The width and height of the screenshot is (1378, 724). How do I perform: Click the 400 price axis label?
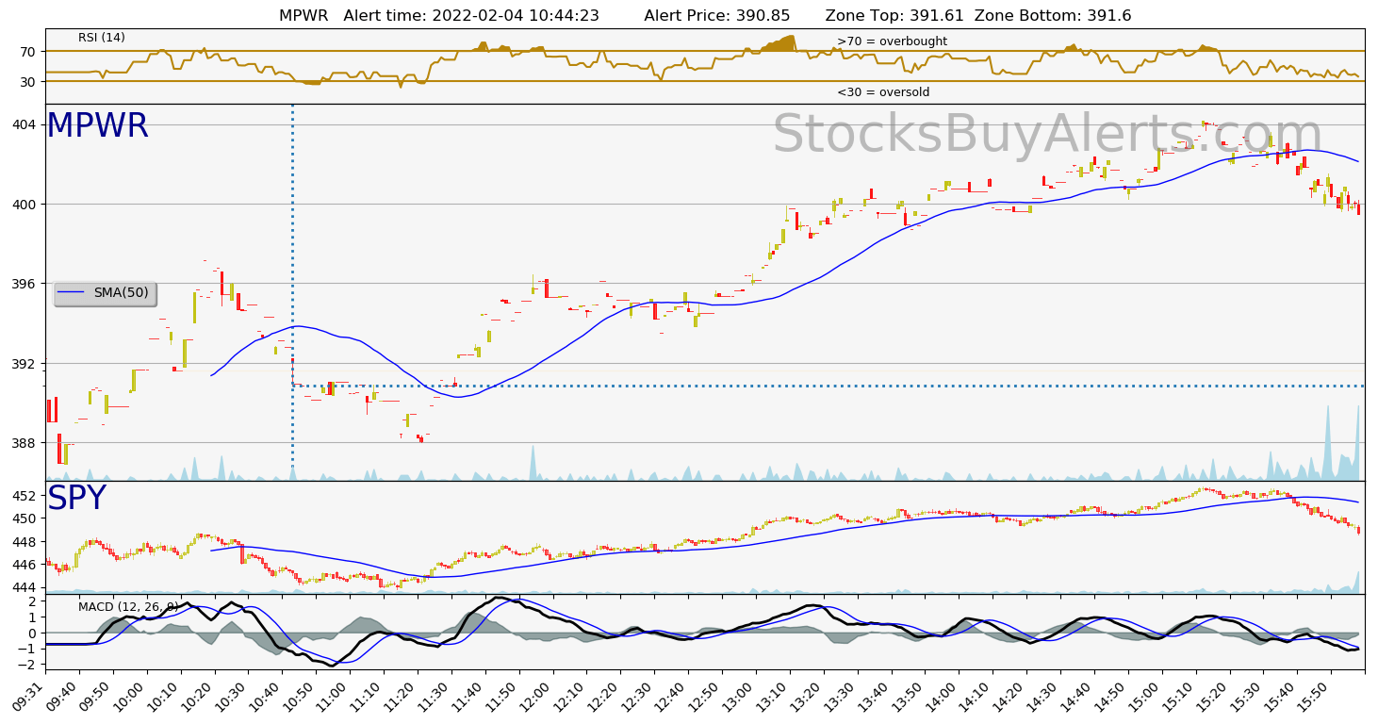[25, 204]
